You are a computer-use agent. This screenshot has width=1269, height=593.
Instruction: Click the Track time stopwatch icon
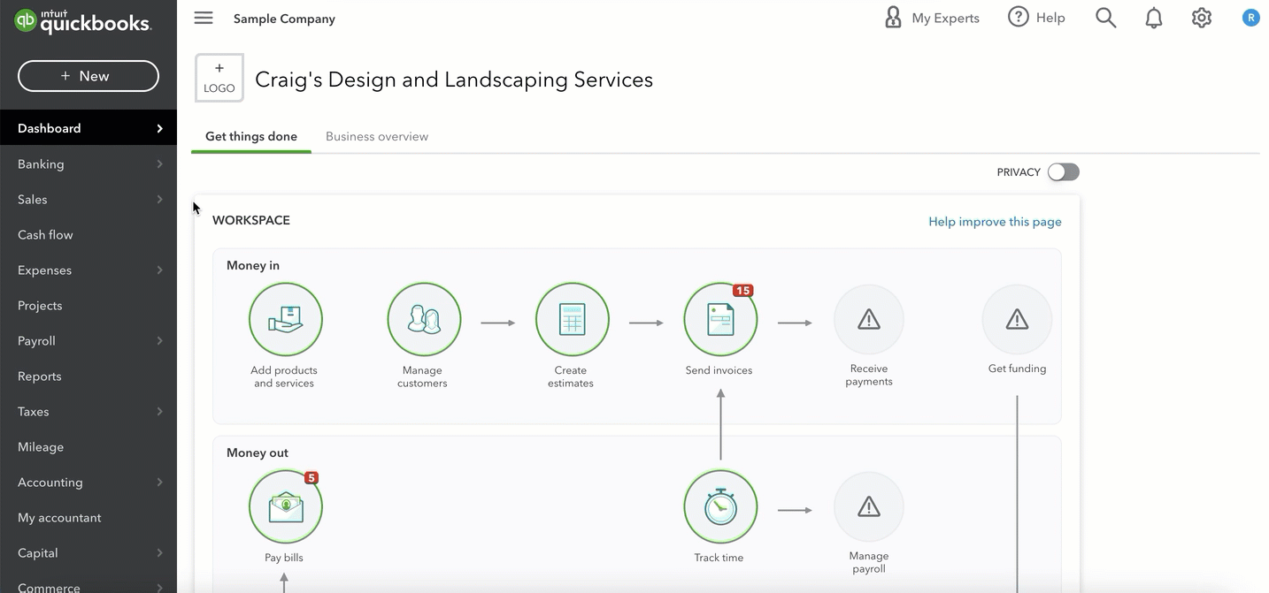point(720,506)
